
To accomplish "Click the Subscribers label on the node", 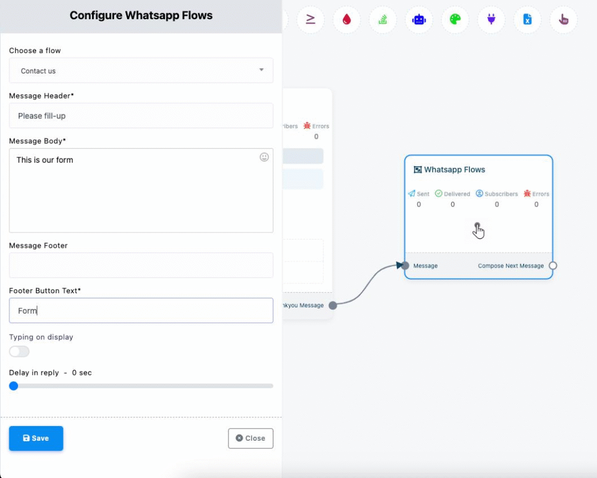I will coord(501,194).
